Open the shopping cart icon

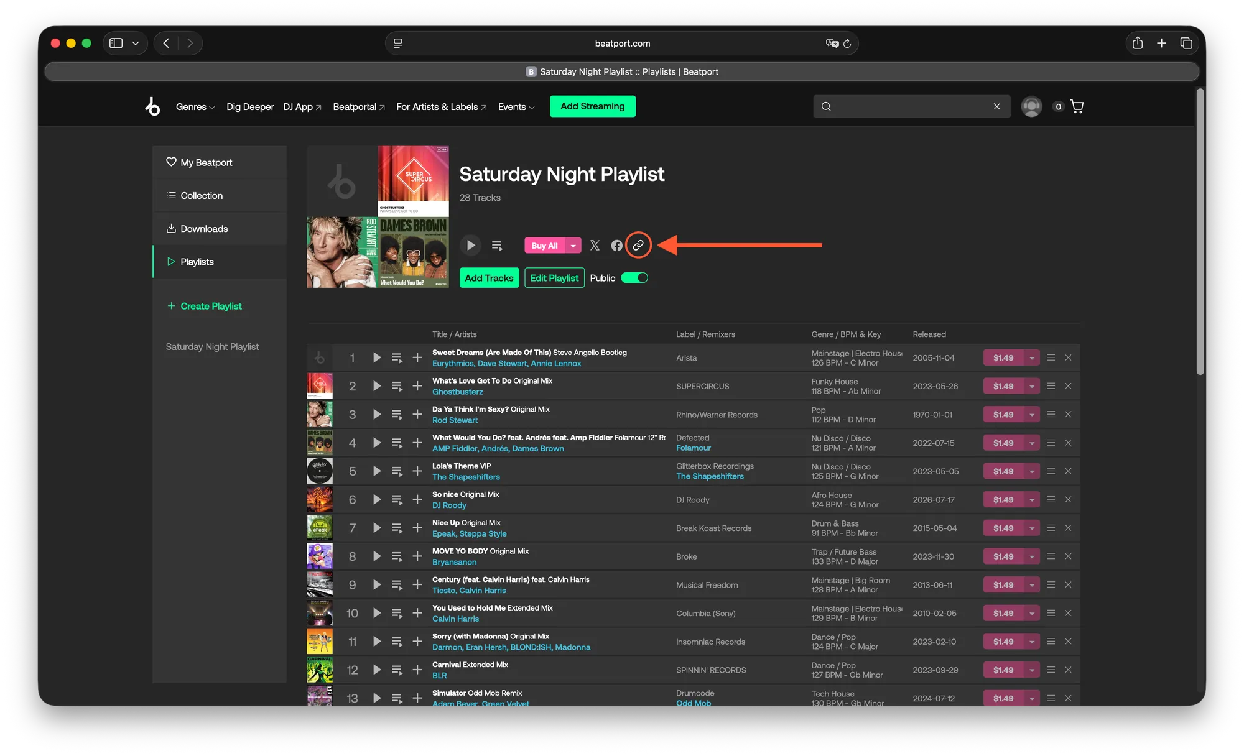click(1077, 106)
